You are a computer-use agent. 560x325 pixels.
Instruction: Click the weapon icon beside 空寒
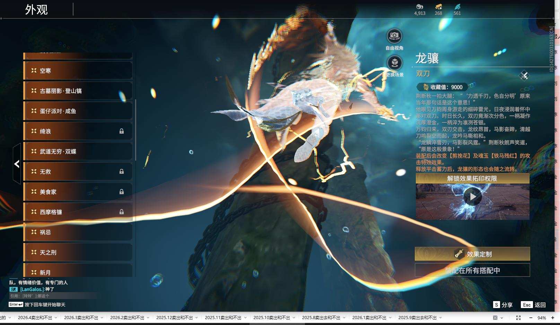click(x=34, y=71)
